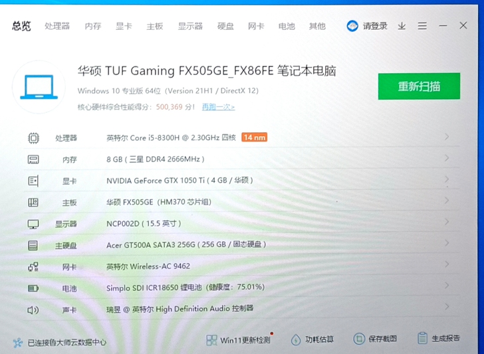Click the 保存截图 label
The image size is (484, 354).
coord(382,339)
